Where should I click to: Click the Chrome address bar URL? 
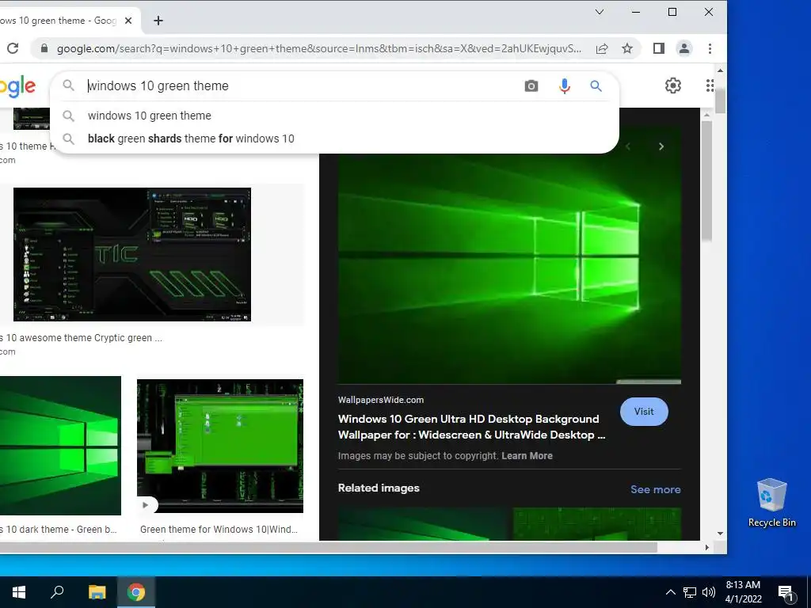point(318,48)
